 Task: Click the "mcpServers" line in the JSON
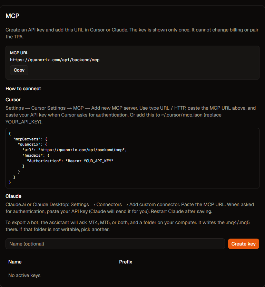pyautogui.click(x=30, y=139)
